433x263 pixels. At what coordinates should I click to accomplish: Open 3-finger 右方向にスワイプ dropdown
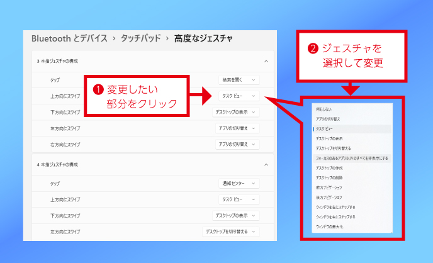(x=236, y=144)
